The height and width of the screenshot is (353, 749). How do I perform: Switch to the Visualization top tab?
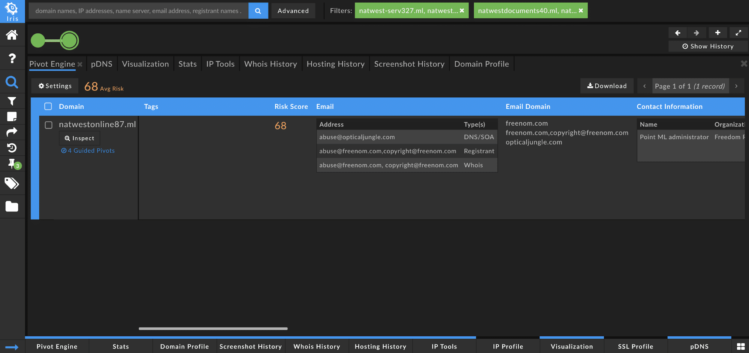[x=145, y=64]
